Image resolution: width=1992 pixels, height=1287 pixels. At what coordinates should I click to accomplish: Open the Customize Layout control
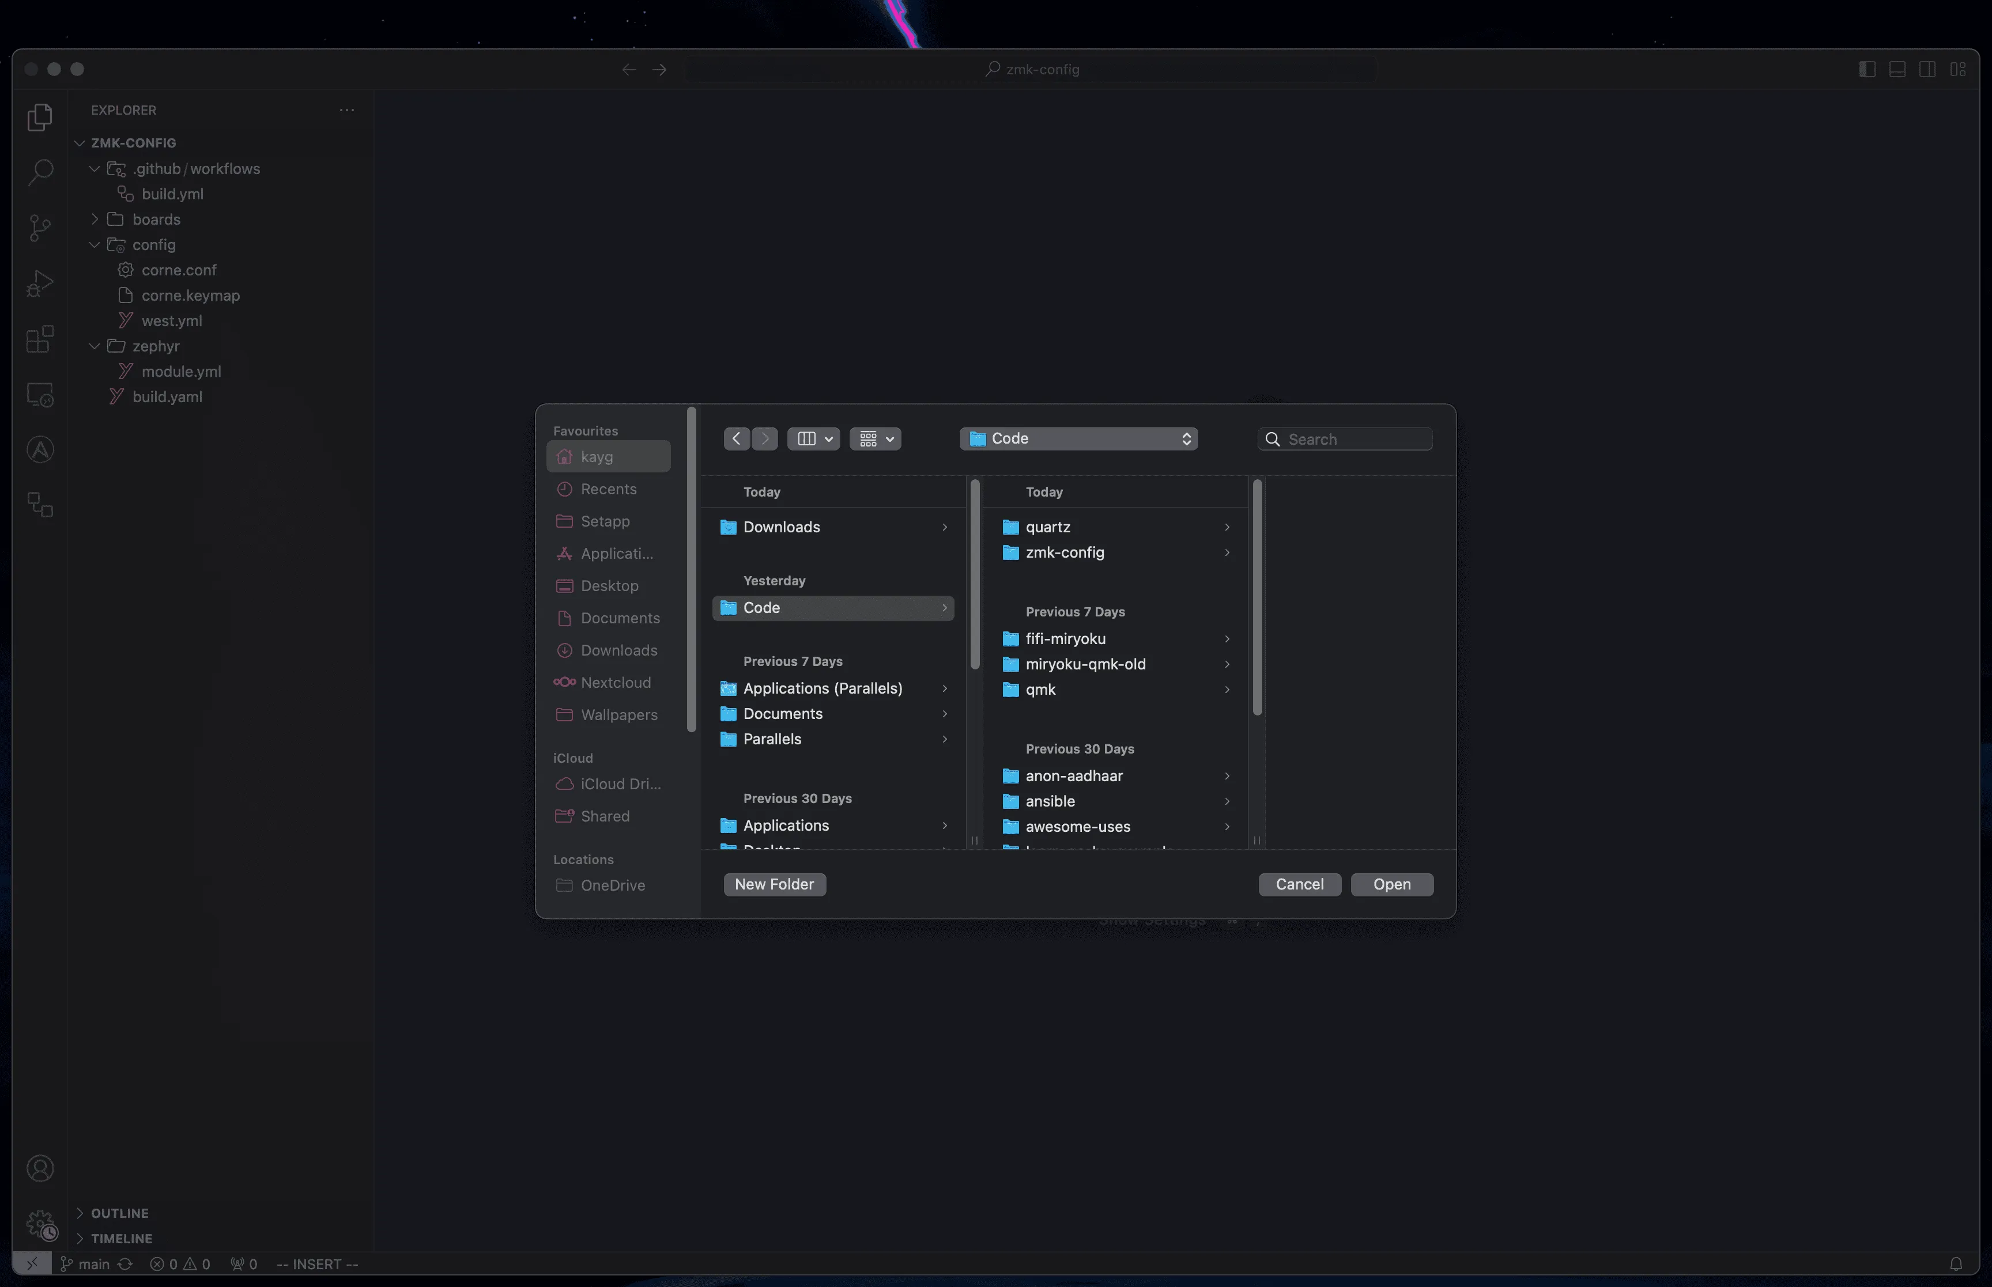(x=1959, y=69)
